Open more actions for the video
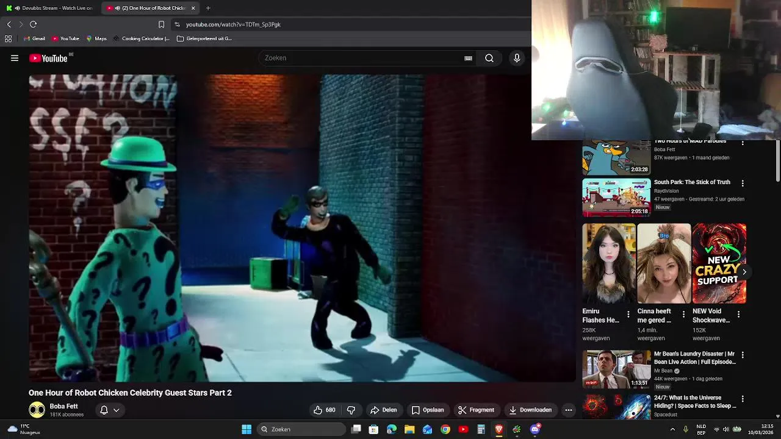Viewport: 781px width, 439px height. coord(569,410)
